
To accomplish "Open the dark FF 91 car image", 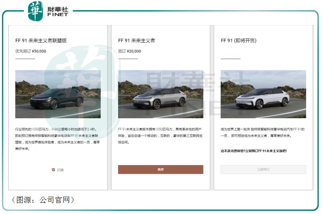I will point(58,94).
